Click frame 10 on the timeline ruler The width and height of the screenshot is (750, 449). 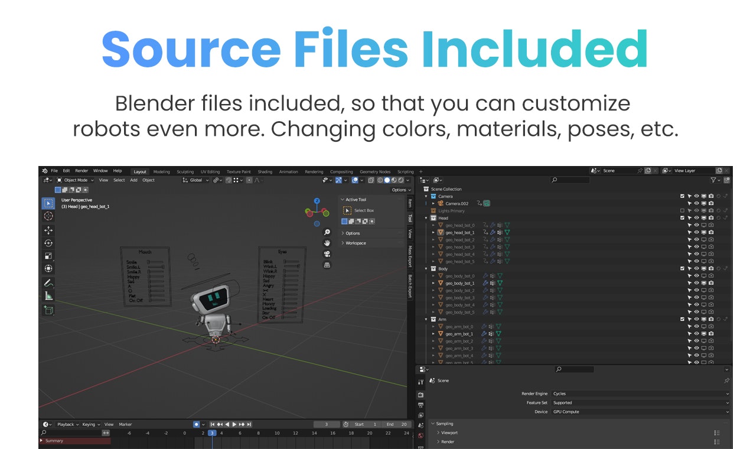click(277, 433)
